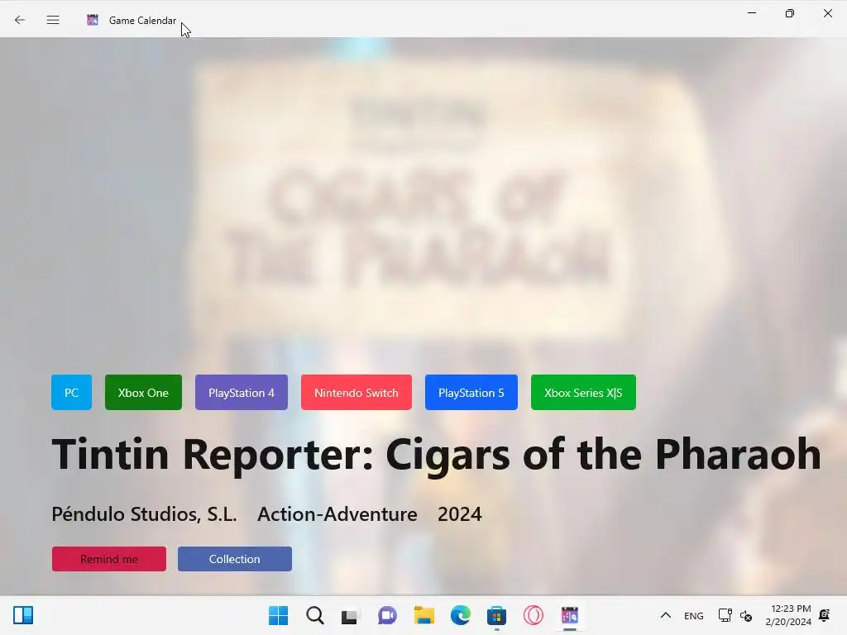Click the Péndulo Studios, S.L. developer name
Screen dimensions: 847x635
[144, 514]
